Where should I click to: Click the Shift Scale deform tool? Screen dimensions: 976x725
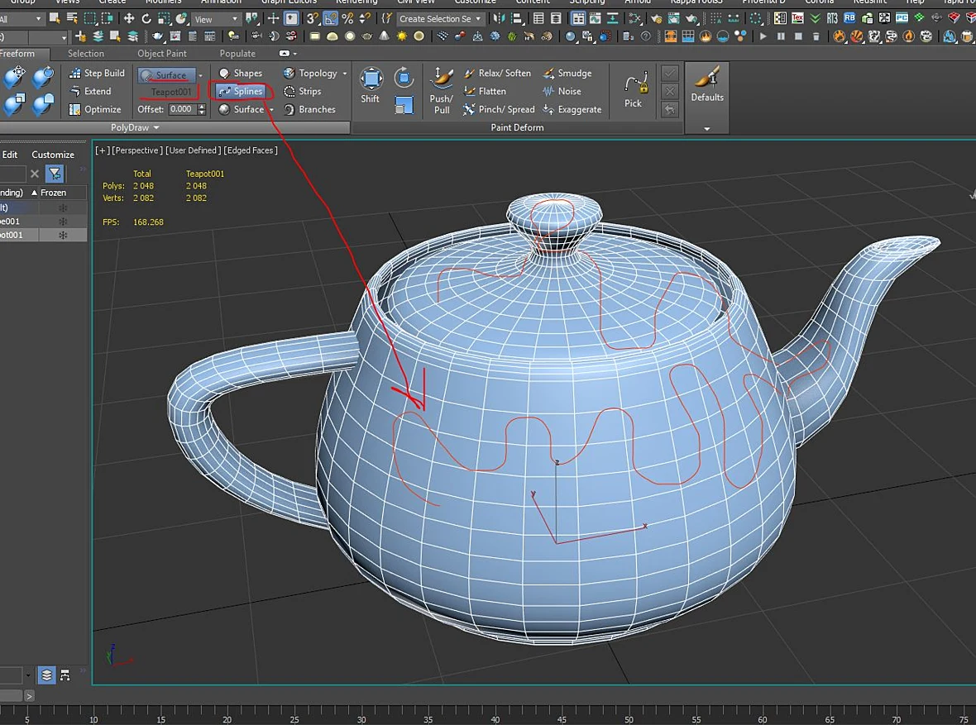click(404, 105)
